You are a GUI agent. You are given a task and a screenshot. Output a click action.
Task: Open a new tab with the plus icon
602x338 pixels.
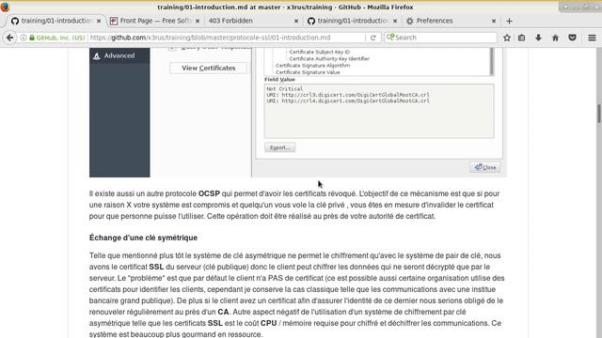tap(509, 21)
